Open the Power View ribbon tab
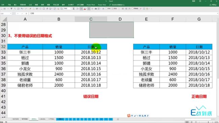 tap(102, 5)
